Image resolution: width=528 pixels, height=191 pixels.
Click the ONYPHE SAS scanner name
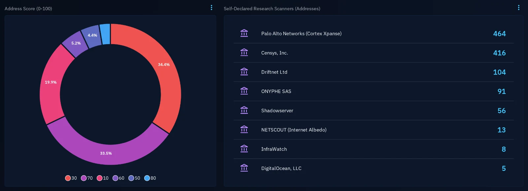(x=276, y=91)
